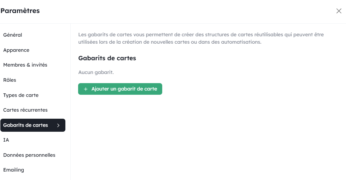
Task: Go to the Apparence settings
Action: (x=16, y=50)
